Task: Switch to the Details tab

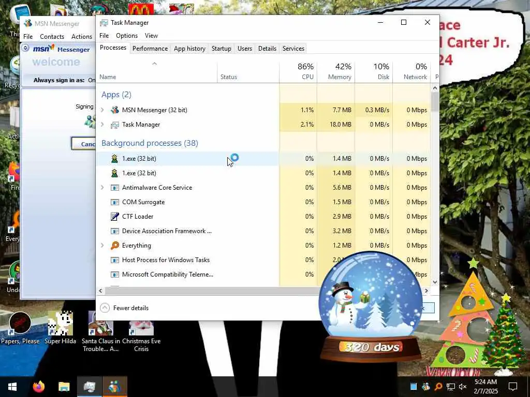Action: tap(267, 49)
